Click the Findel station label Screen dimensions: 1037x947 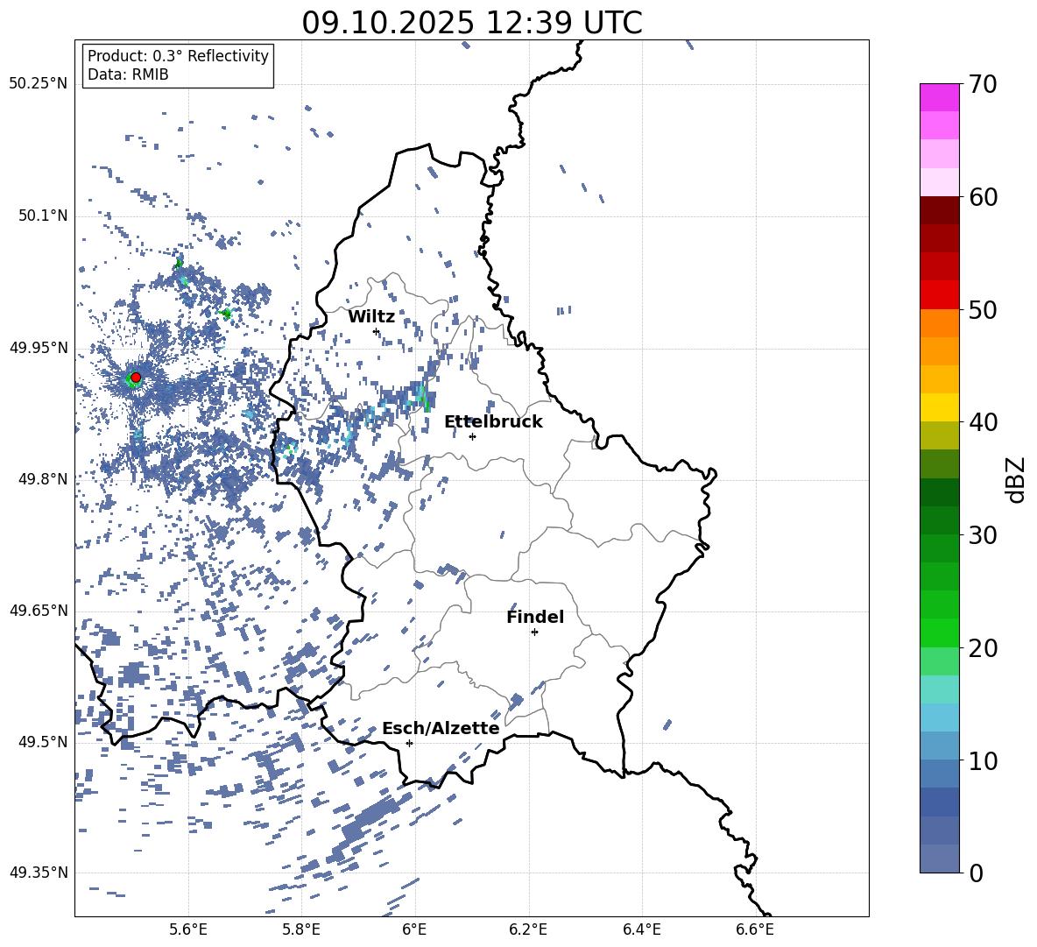coord(535,617)
